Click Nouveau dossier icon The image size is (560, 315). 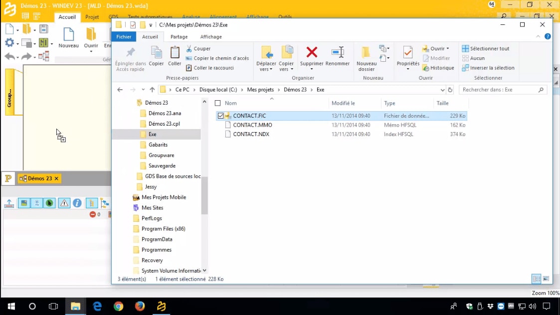coord(366,52)
